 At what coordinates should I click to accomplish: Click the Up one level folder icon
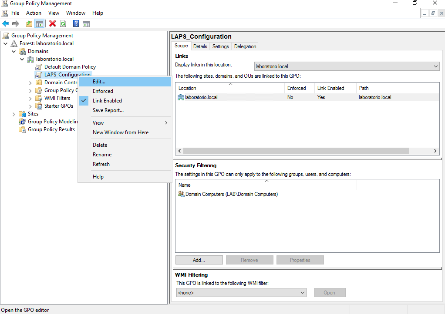29,24
